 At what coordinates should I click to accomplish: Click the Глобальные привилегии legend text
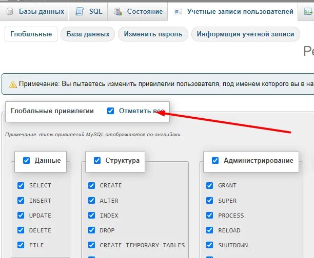click(x=52, y=111)
